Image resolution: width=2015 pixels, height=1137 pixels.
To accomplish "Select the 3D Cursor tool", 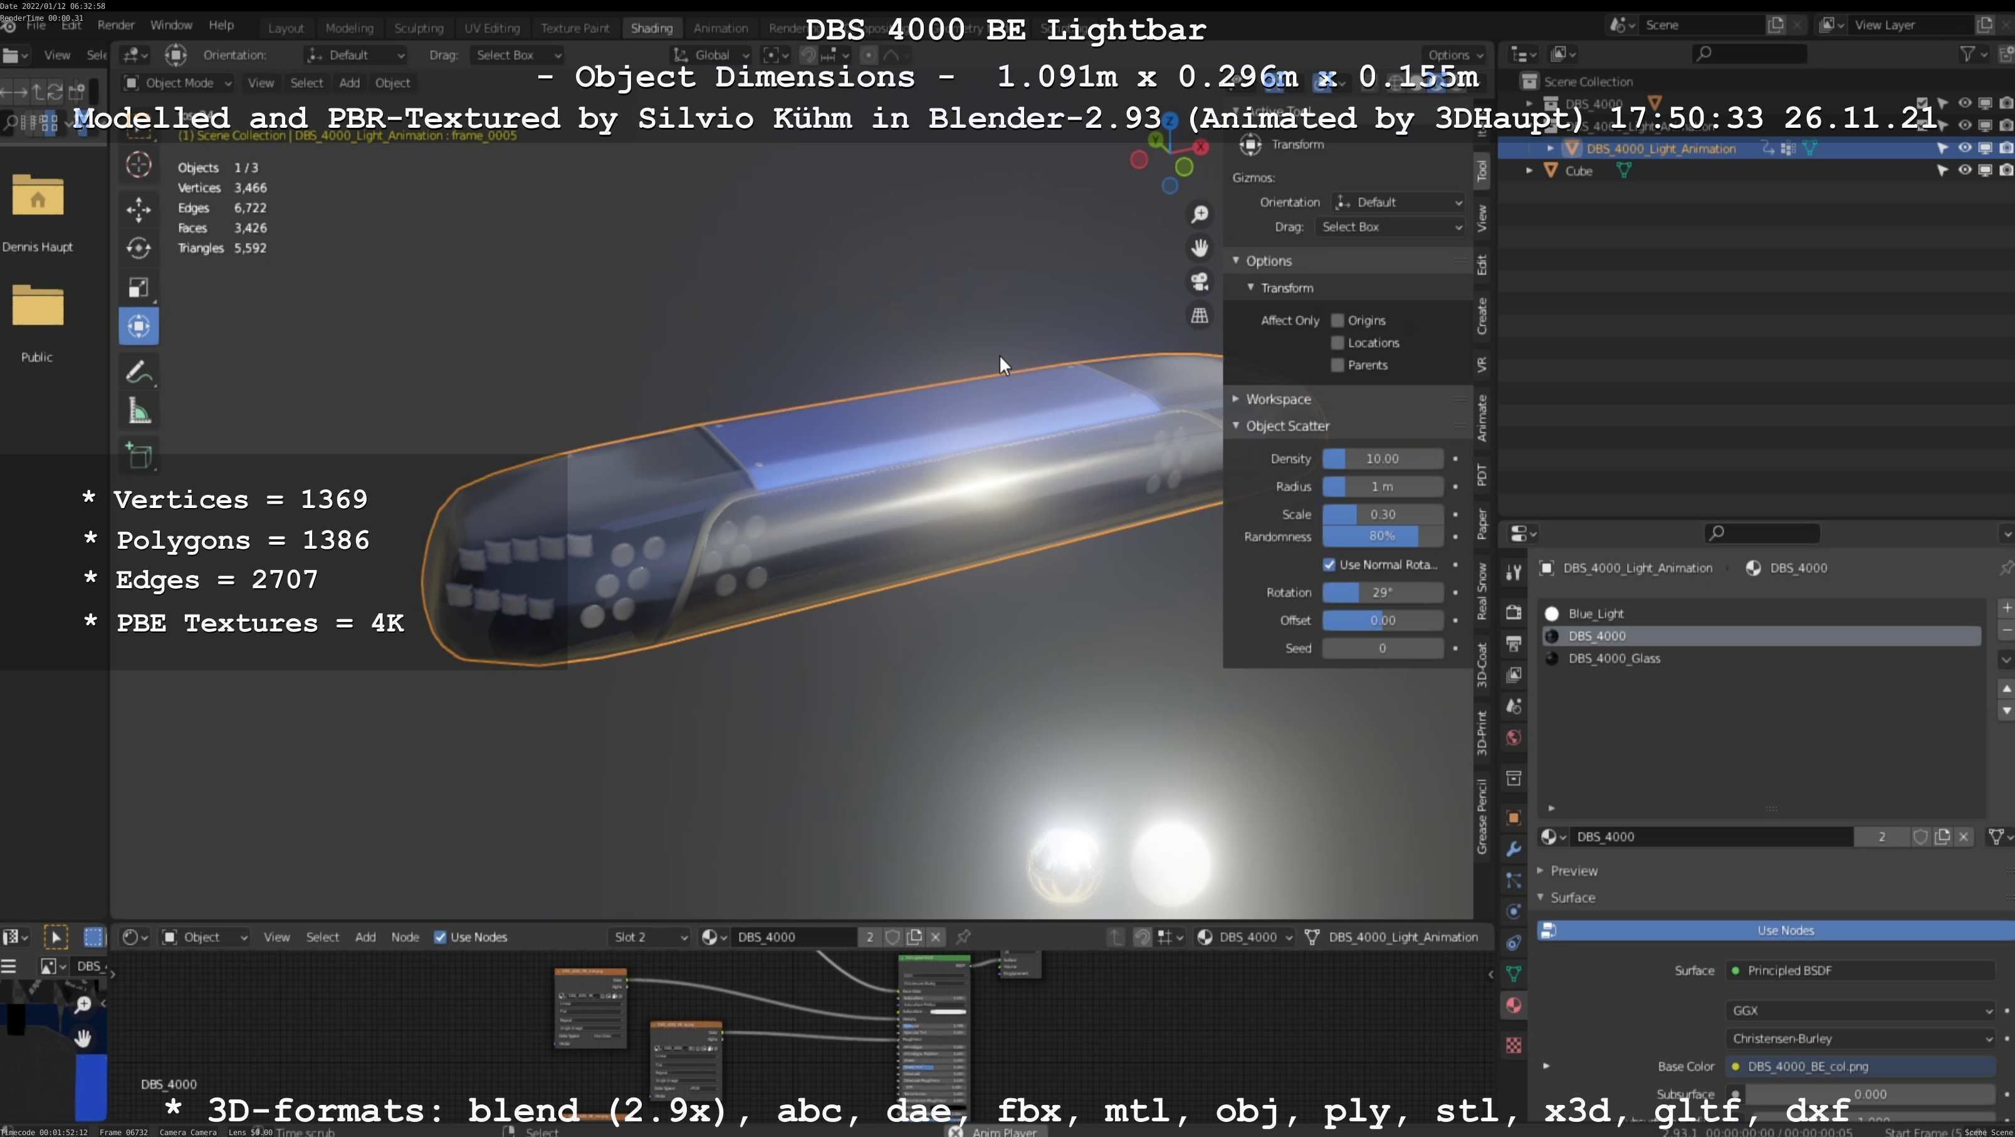I will [139, 165].
